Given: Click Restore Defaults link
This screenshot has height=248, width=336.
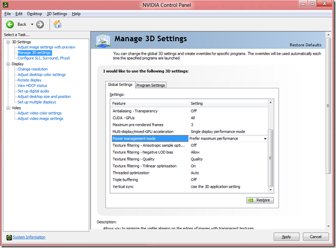Looking at the screenshot, I should [305, 45].
